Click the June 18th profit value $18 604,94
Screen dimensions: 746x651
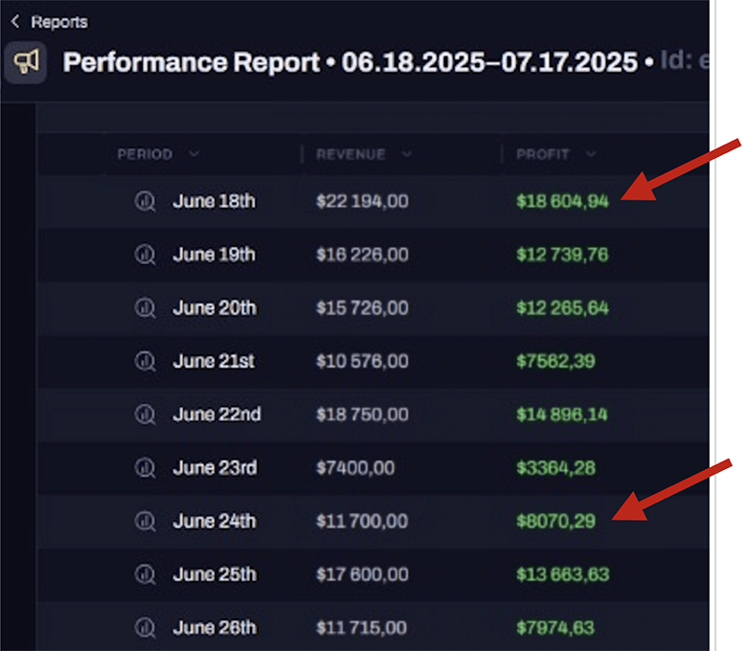pos(562,201)
